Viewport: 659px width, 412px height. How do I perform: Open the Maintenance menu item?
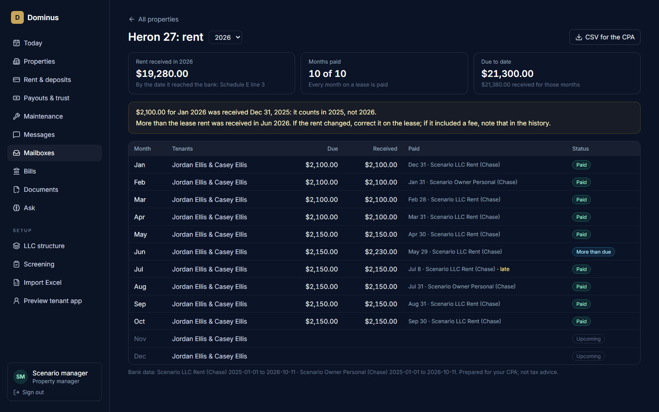pyautogui.click(x=54, y=116)
